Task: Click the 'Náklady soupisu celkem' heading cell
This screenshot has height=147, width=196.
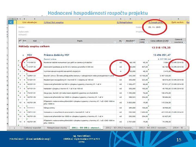Action: 34,46
